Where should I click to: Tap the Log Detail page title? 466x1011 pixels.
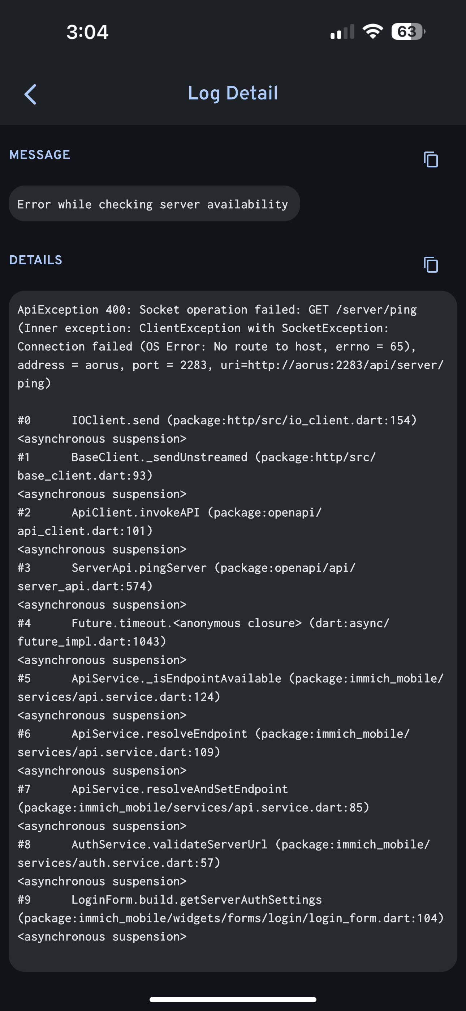(233, 93)
